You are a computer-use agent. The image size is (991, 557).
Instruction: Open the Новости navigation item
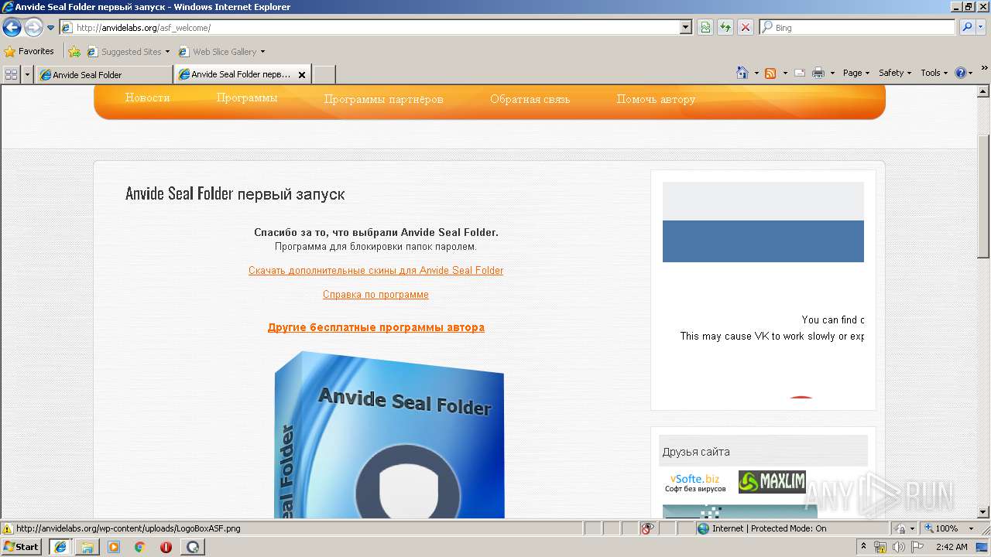(147, 98)
